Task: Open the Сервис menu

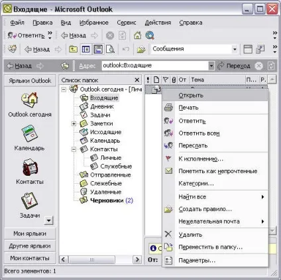Action: [127, 23]
